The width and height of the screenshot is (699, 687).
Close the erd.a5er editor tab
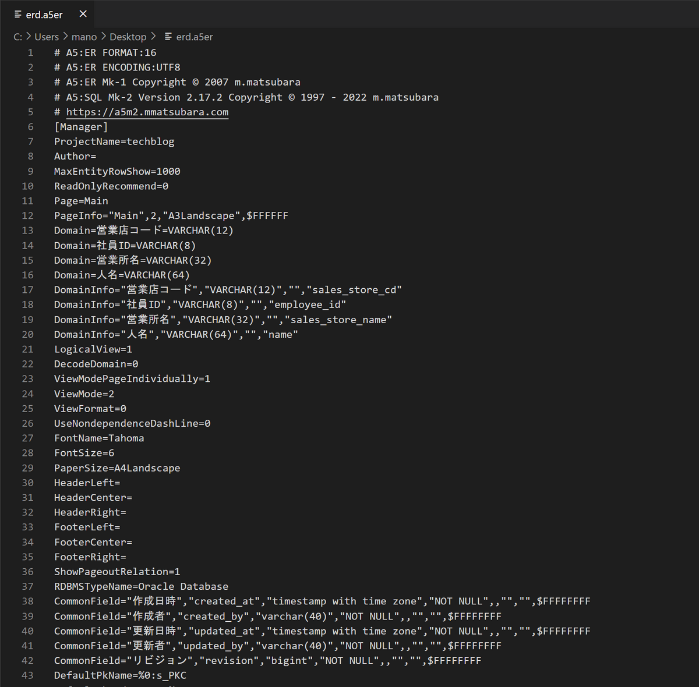pos(83,14)
